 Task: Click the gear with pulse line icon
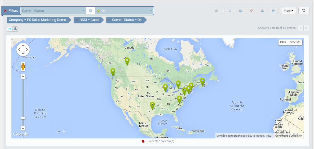(241, 11)
